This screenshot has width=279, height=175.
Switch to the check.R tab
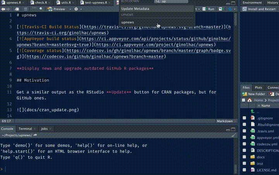point(41,2)
